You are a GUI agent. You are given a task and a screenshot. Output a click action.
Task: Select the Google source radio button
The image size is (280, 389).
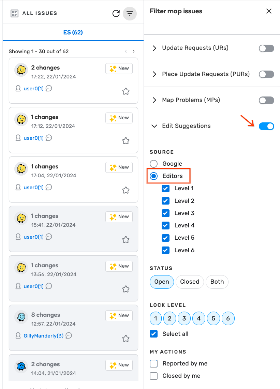[x=154, y=164]
